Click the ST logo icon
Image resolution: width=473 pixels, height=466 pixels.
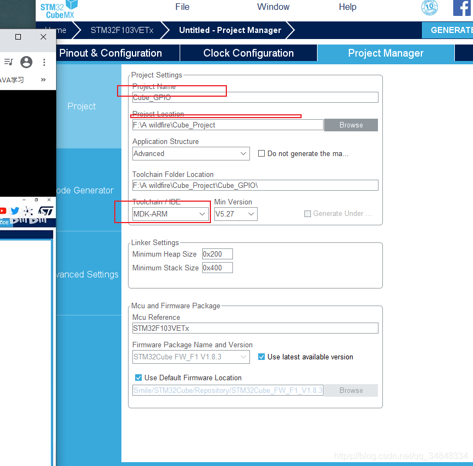pos(46,210)
